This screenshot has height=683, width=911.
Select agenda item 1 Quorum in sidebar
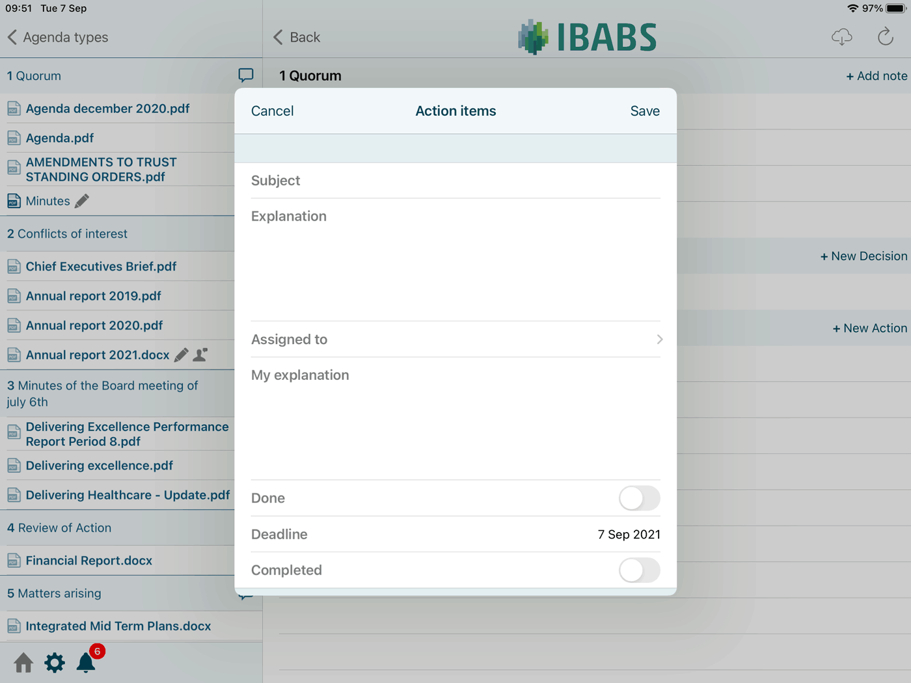[34, 75]
